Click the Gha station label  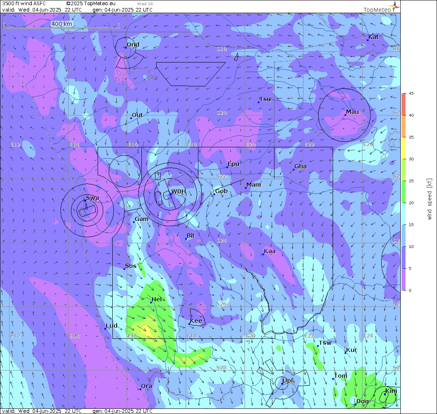click(300, 166)
